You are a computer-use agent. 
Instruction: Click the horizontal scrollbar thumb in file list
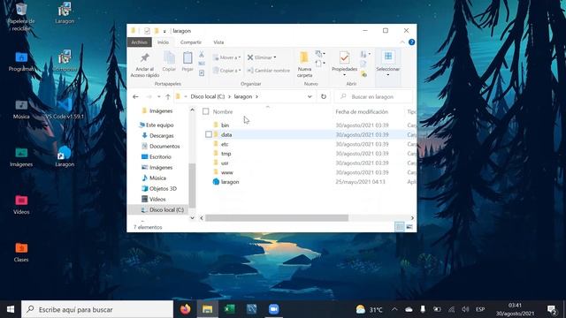277,218
